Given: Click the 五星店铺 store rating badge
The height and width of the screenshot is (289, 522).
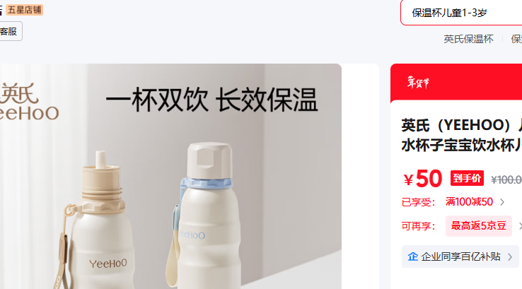Looking at the screenshot, I should tap(24, 10).
